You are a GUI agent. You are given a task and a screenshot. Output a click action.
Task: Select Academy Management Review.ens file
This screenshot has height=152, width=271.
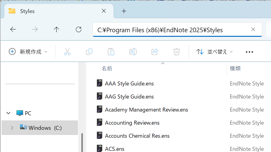tap(146, 110)
